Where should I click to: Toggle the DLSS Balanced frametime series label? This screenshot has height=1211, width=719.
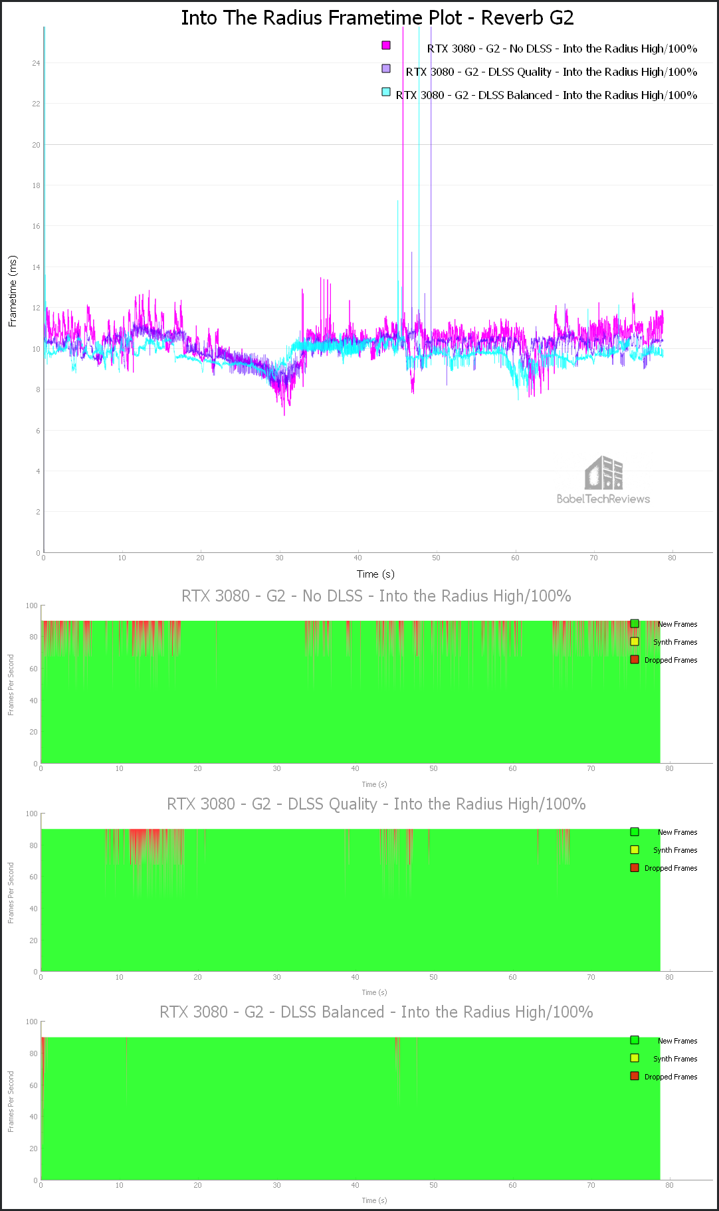click(547, 95)
